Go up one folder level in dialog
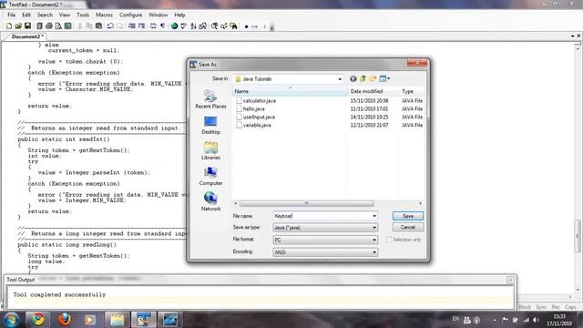The image size is (583, 328). click(363, 79)
